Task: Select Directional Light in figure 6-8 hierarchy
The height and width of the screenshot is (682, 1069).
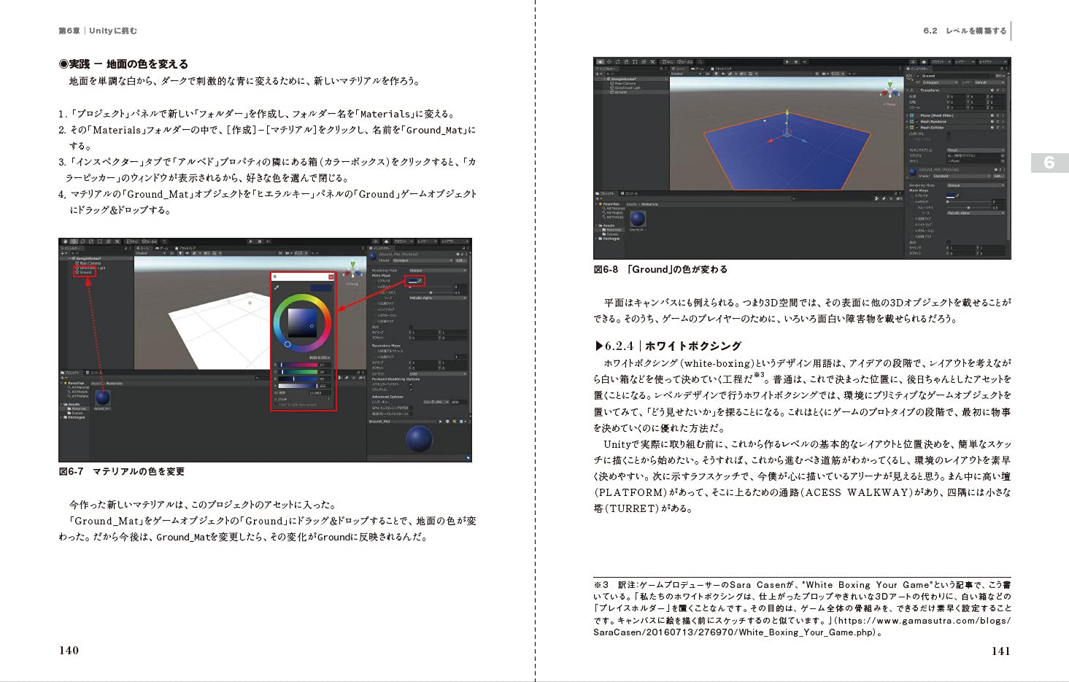Action: pyautogui.click(x=625, y=88)
